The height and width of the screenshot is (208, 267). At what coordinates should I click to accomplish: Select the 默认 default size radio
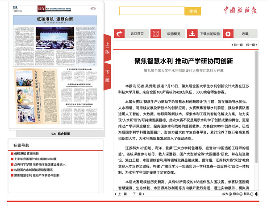(x=251, y=194)
